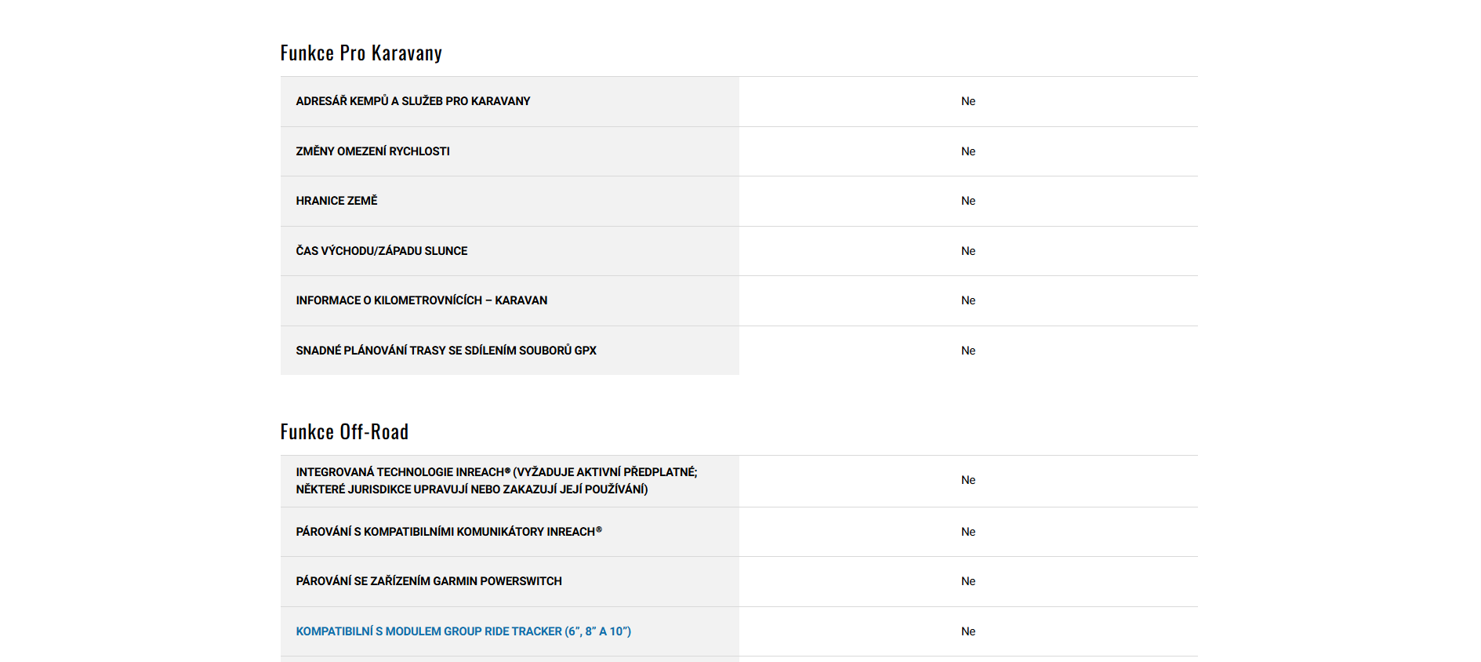Select the 'Hranice země' row label

tap(336, 201)
